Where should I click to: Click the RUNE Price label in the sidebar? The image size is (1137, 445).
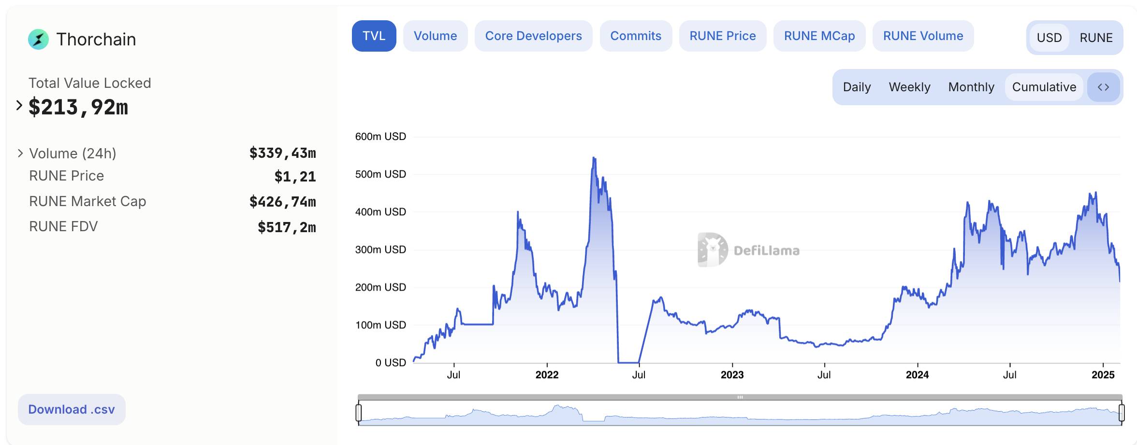(x=67, y=176)
